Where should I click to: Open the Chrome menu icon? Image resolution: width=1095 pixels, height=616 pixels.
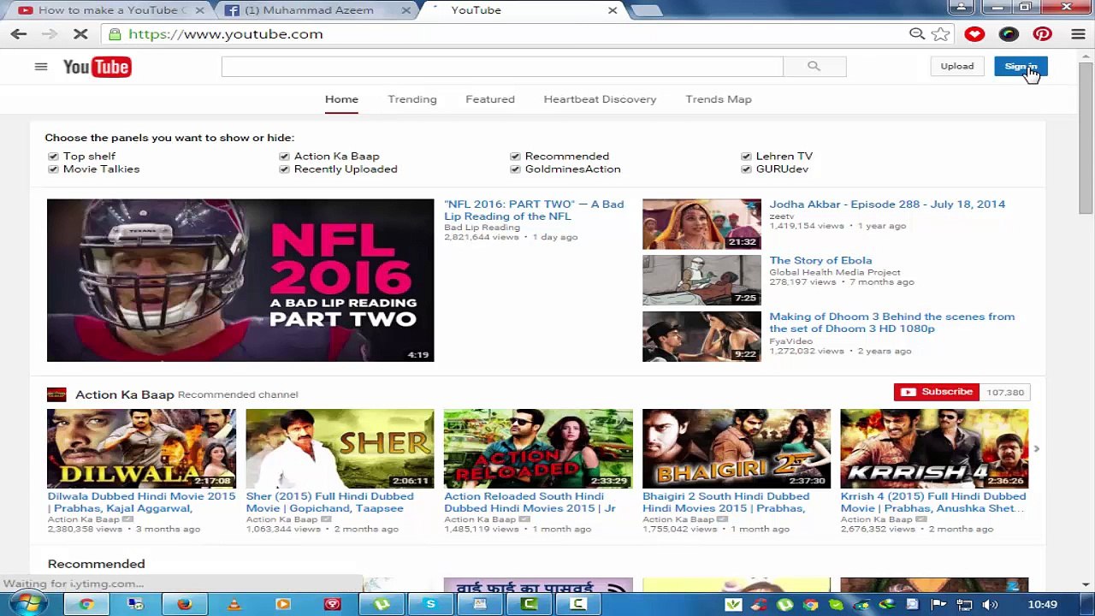[1078, 34]
